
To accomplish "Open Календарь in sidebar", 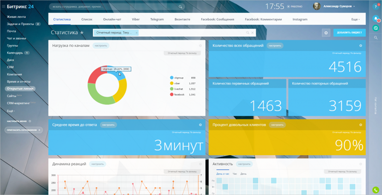I will 15,53.
